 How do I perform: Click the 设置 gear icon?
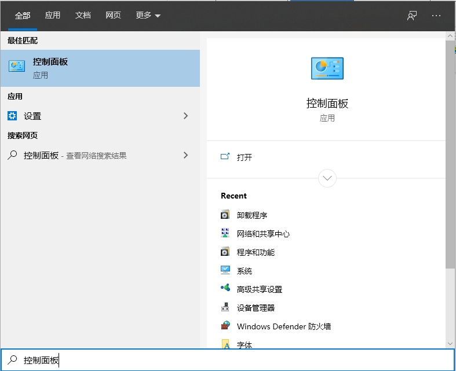pos(12,116)
